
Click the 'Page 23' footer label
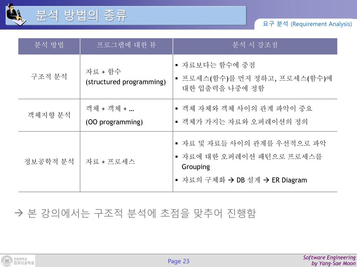[178, 261]
